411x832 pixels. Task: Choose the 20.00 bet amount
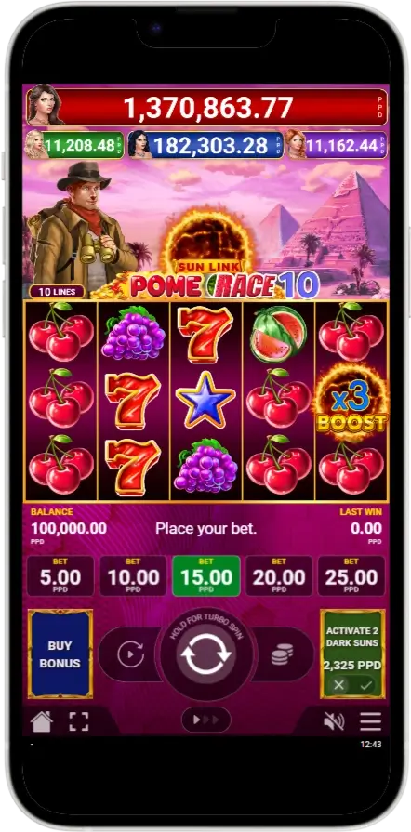tap(279, 576)
